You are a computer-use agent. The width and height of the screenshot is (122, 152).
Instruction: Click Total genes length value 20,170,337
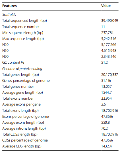(x=110, y=75)
